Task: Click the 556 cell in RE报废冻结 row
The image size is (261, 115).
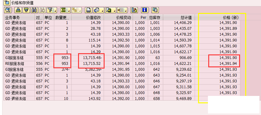Action: 39,64
